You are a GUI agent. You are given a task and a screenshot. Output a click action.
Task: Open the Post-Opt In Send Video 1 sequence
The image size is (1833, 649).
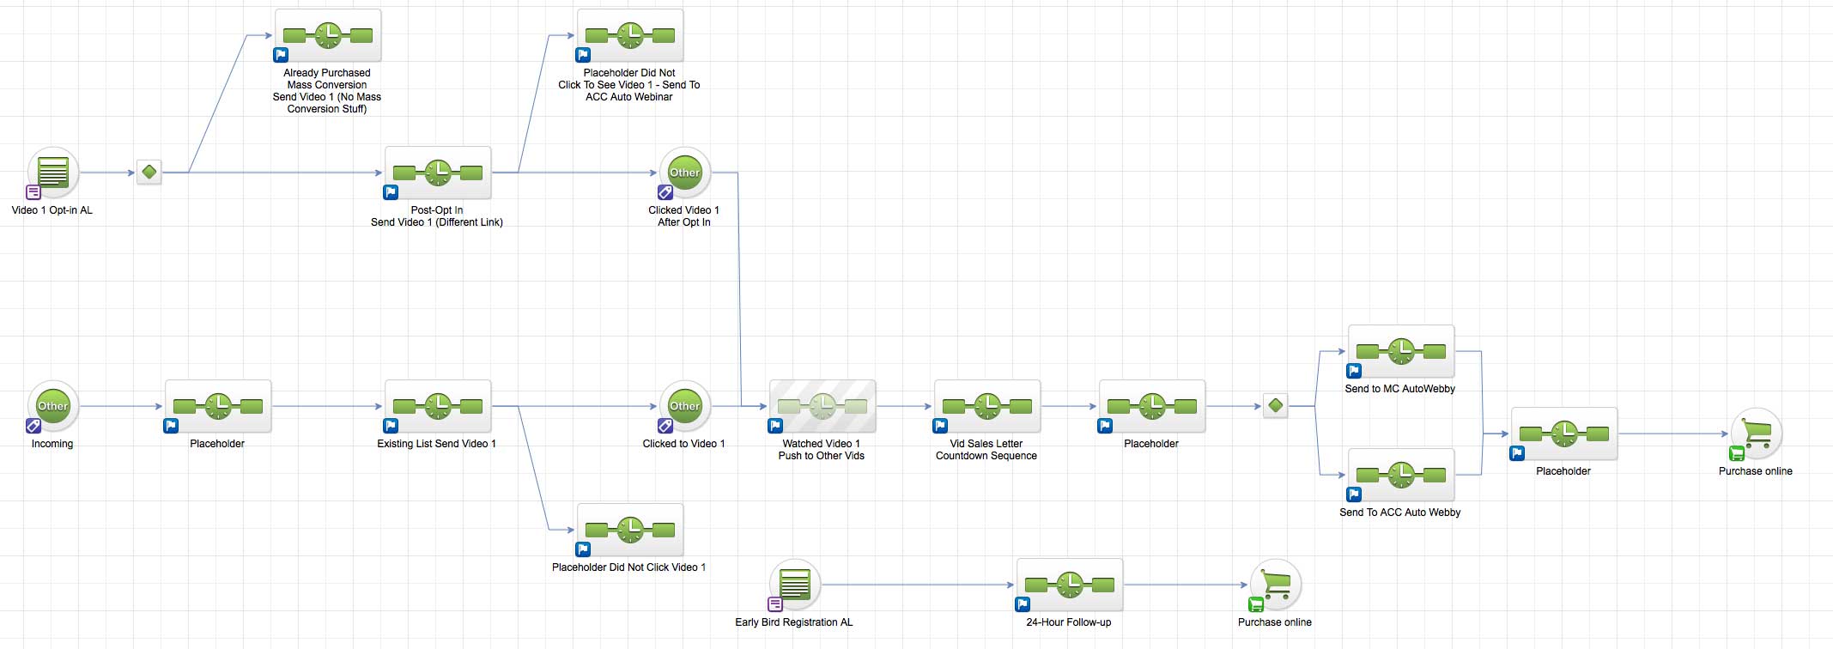[438, 173]
